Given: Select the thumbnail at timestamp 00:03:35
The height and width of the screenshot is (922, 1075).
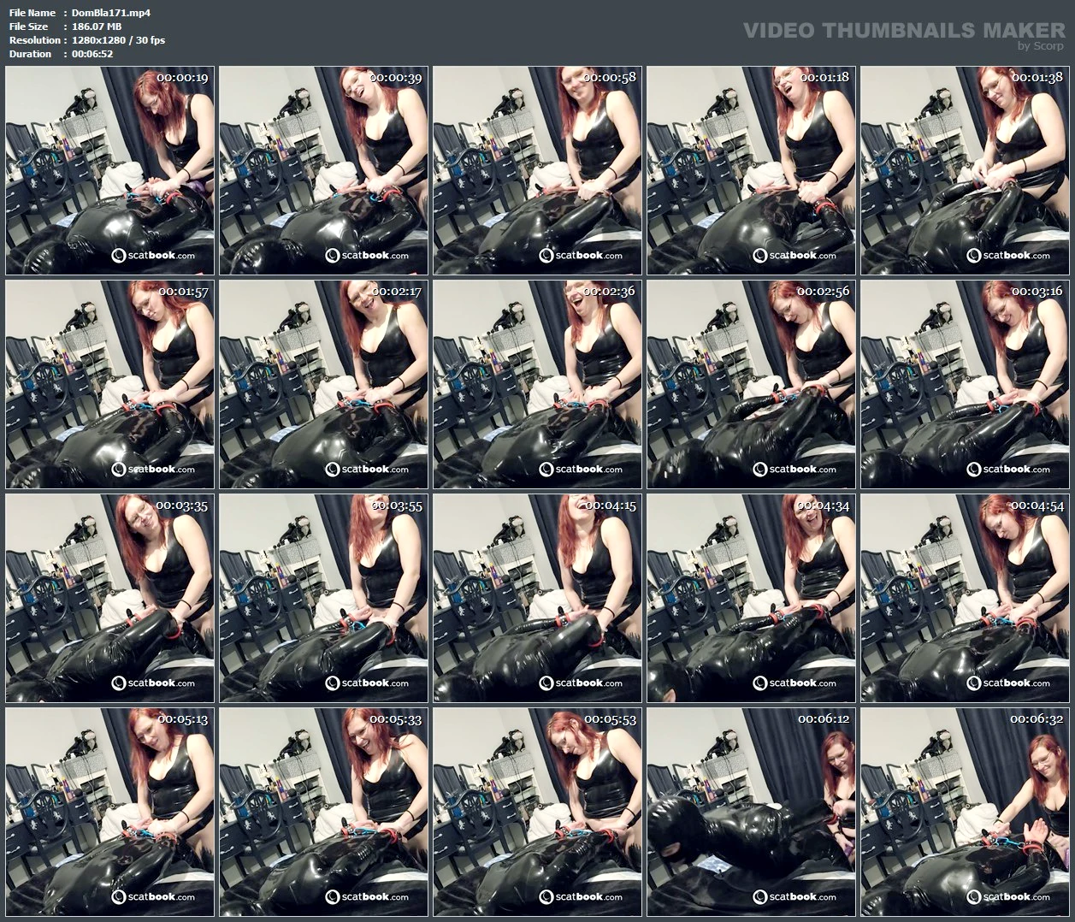Looking at the screenshot, I should [110, 599].
